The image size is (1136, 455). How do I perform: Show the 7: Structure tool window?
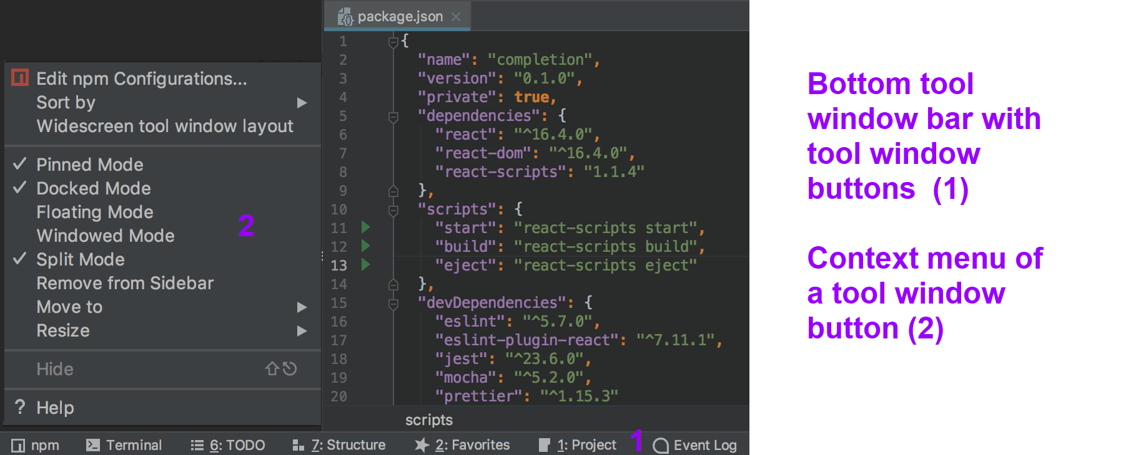coord(339,445)
